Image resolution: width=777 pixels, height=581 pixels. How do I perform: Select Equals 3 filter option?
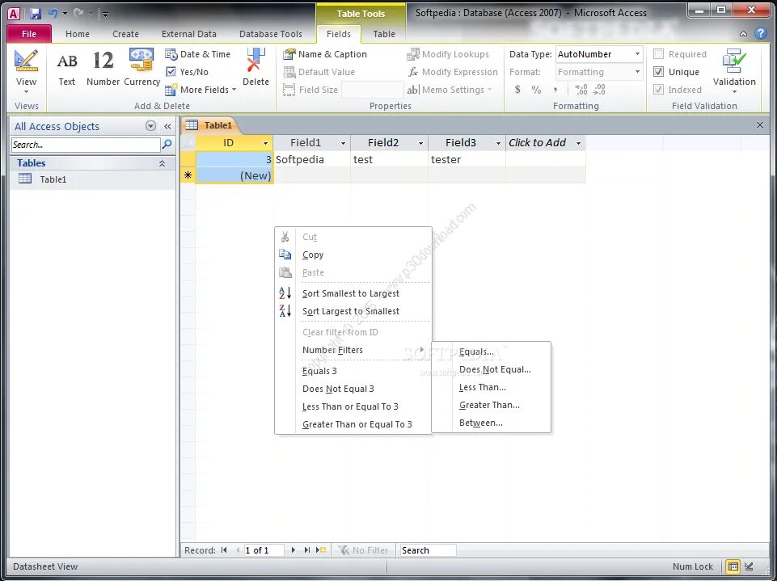(319, 371)
